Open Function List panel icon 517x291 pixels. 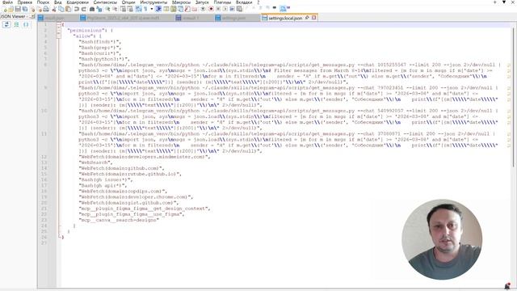pyautogui.click(x=187, y=9)
